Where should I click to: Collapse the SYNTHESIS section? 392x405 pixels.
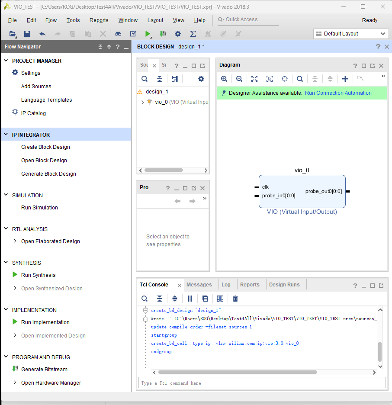(x=6, y=262)
